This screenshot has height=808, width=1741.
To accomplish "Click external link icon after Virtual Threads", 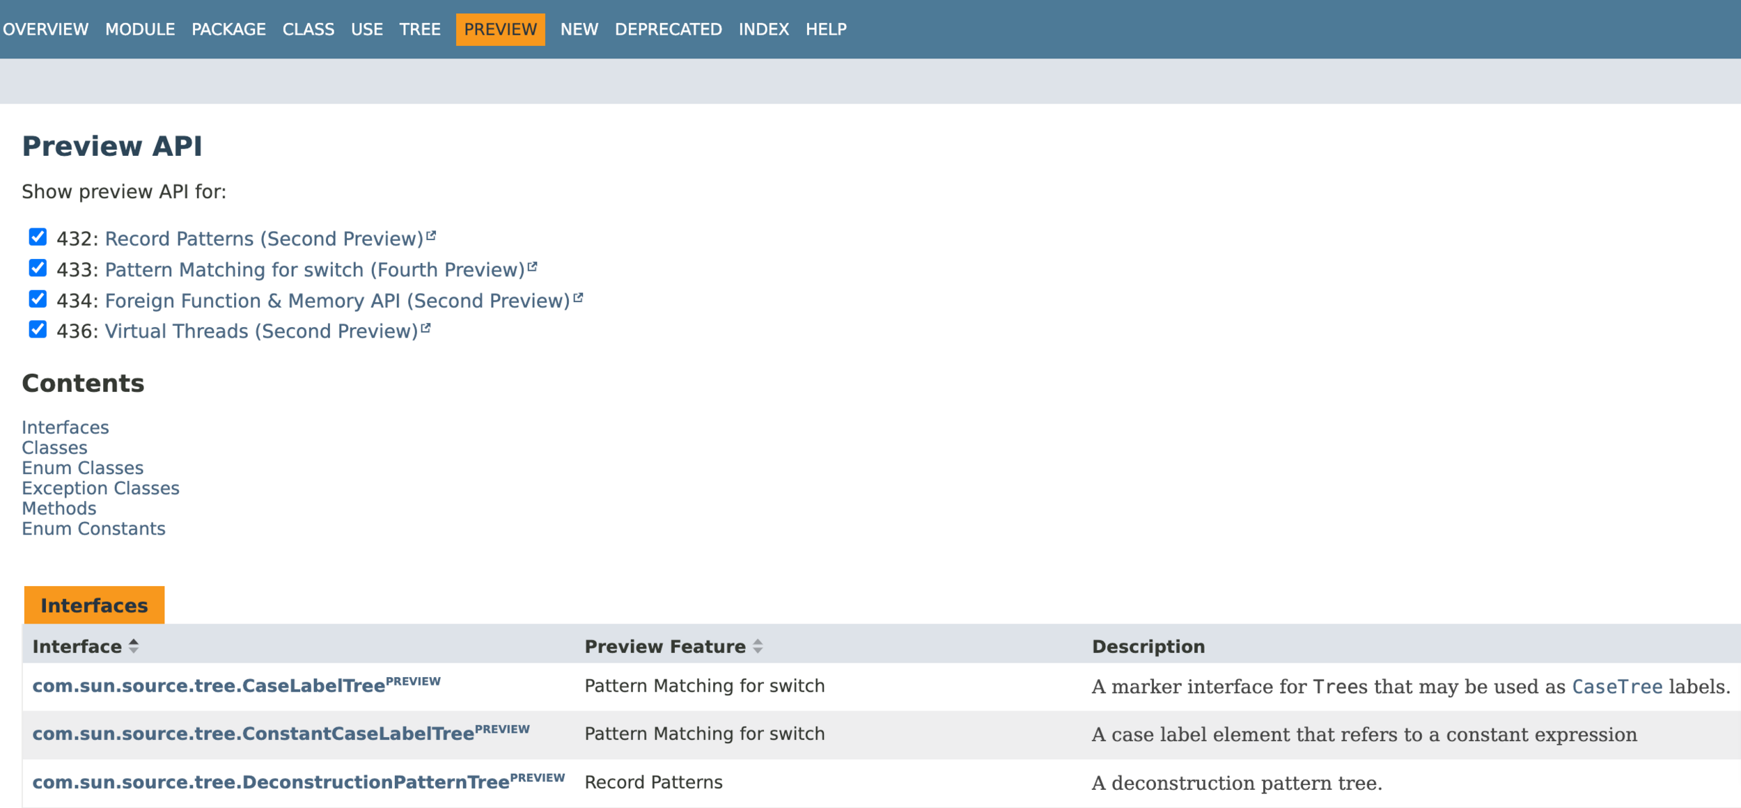I will pyautogui.click(x=426, y=329).
